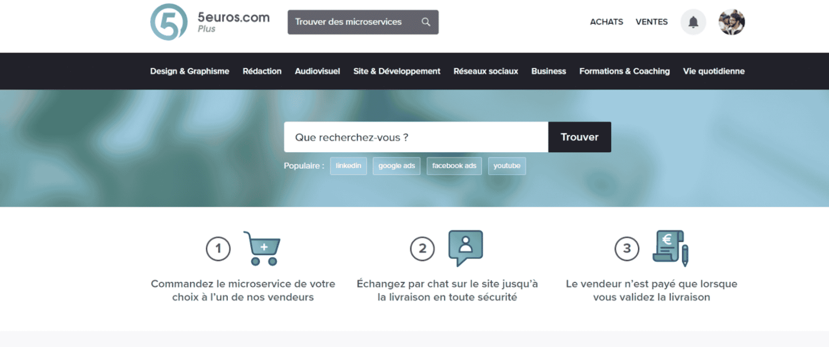
Task: Click the 'Populaire :' label
Action: 304,166
